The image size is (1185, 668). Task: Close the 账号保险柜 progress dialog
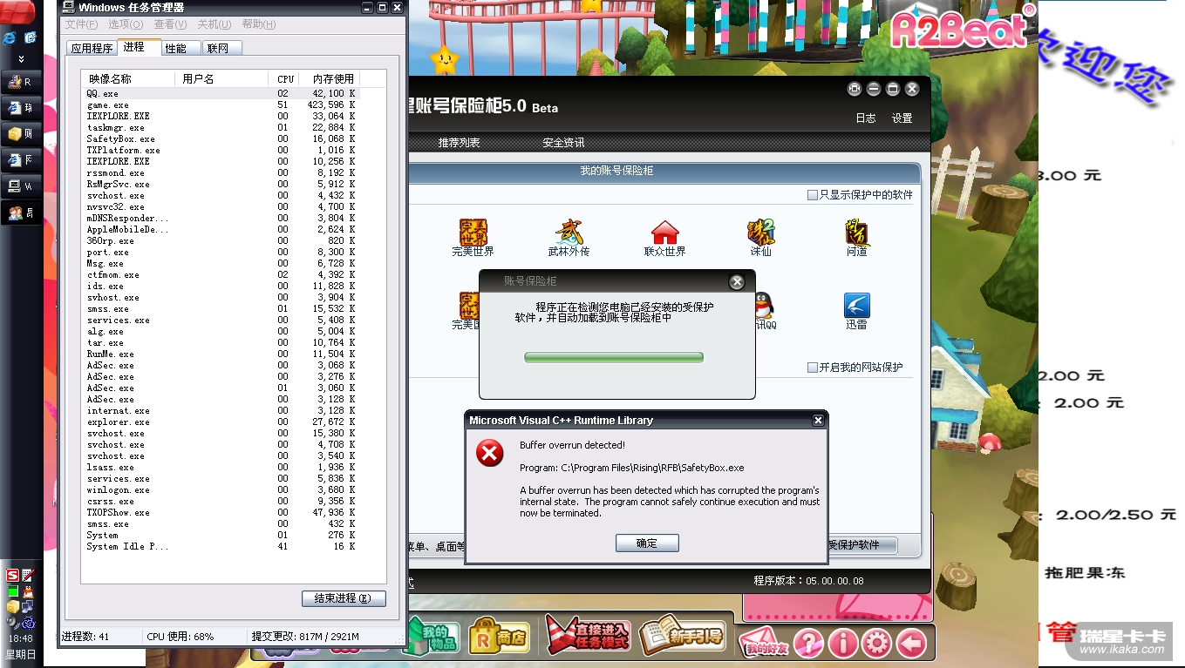(x=737, y=282)
